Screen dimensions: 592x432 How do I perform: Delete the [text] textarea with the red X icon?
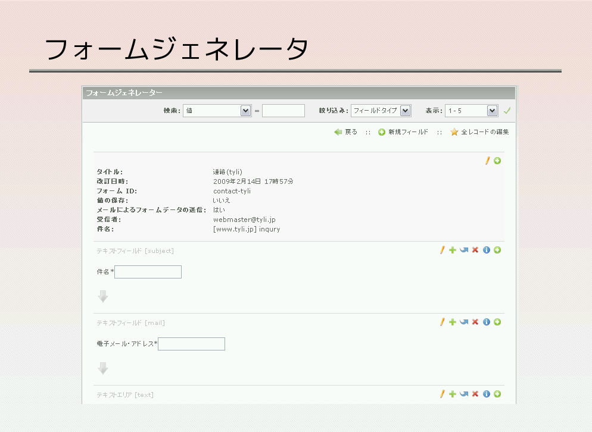point(475,394)
